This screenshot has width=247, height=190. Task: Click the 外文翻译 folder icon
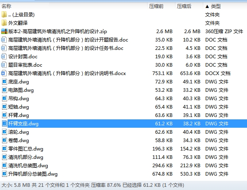point(4,23)
